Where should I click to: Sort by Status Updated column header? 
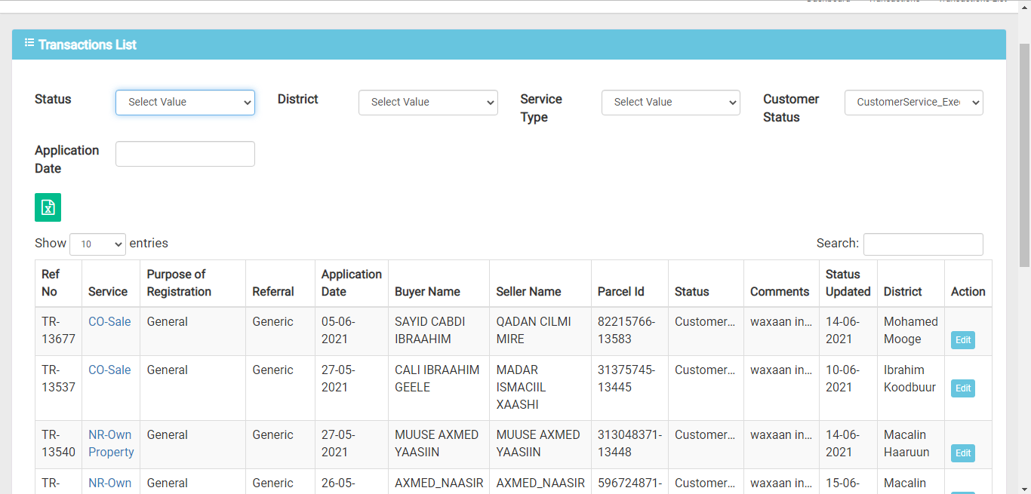click(x=848, y=283)
